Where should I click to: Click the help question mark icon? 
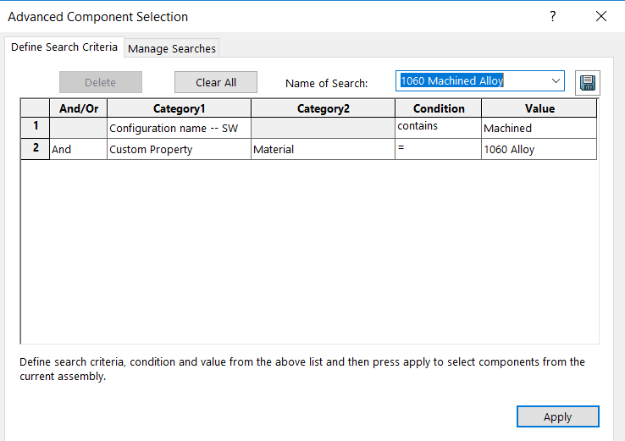pos(553,17)
